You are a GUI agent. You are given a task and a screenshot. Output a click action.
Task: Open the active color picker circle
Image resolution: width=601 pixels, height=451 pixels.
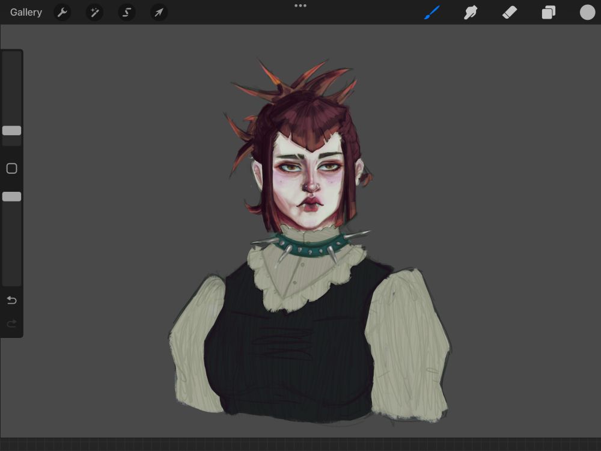pyautogui.click(x=587, y=12)
